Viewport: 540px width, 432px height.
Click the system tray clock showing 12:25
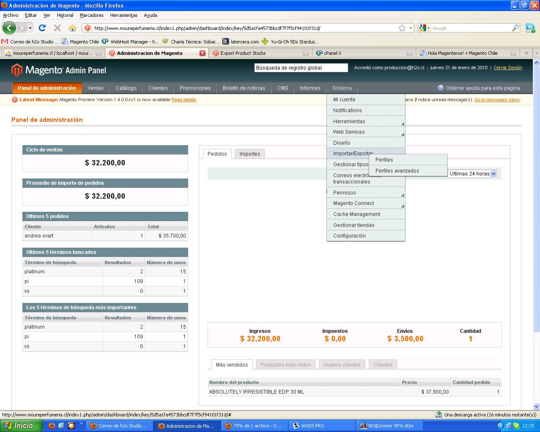(x=528, y=426)
